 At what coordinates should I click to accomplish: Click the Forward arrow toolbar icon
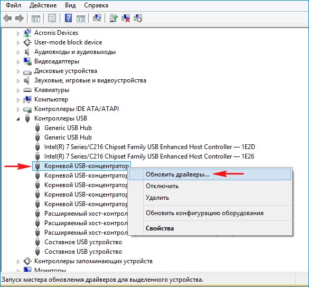pos(20,18)
